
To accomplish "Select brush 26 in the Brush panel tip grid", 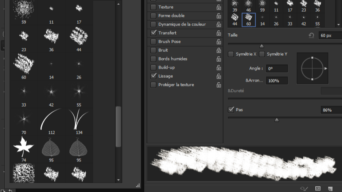I will click(x=276, y=20).
